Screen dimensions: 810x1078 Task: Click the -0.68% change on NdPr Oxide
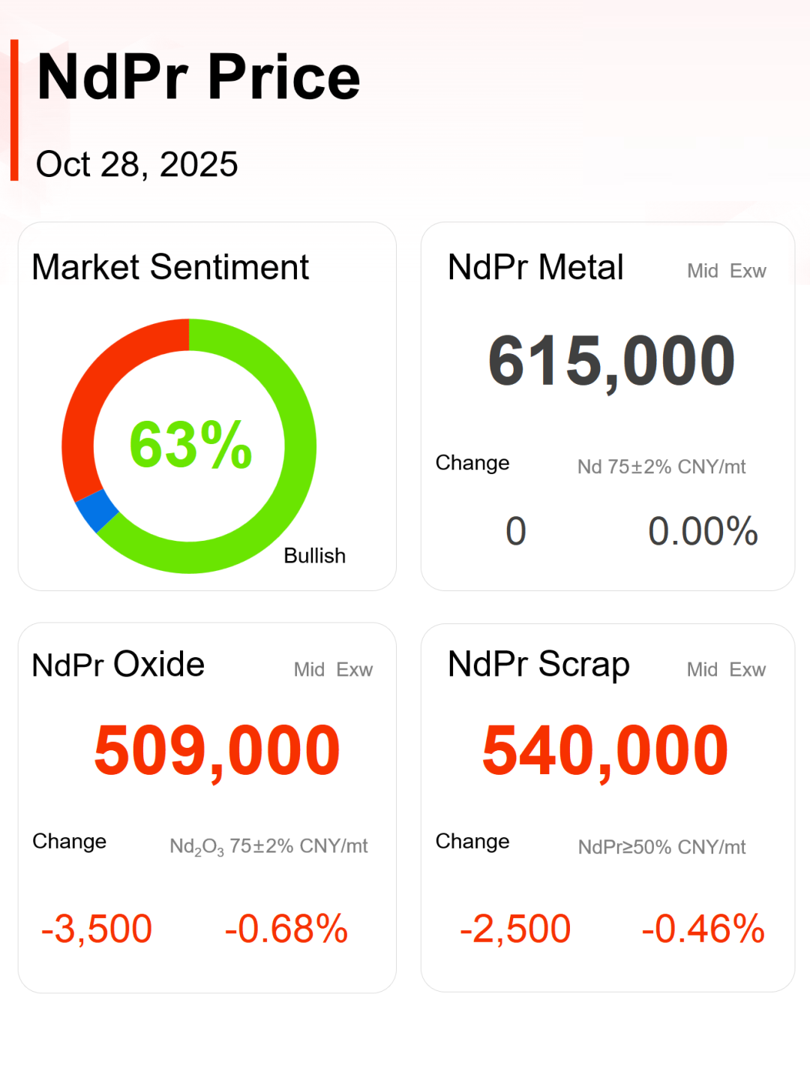point(286,929)
